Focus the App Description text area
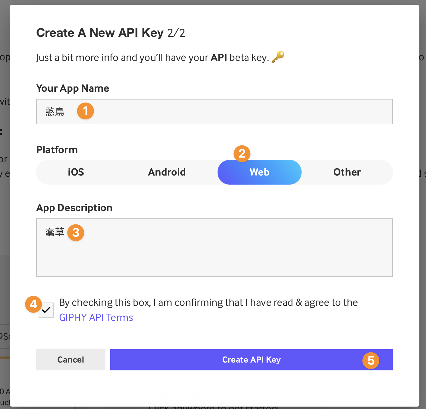 tap(215, 248)
